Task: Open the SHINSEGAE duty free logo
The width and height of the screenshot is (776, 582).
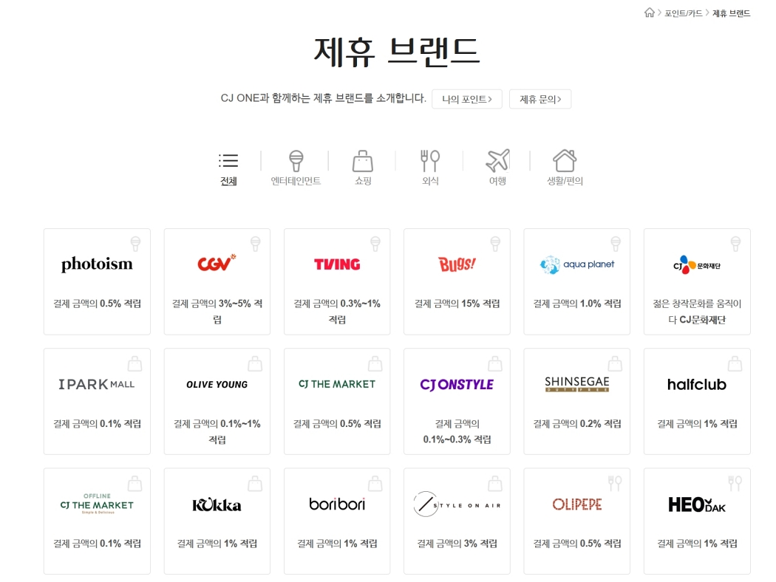Action: point(577,384)
